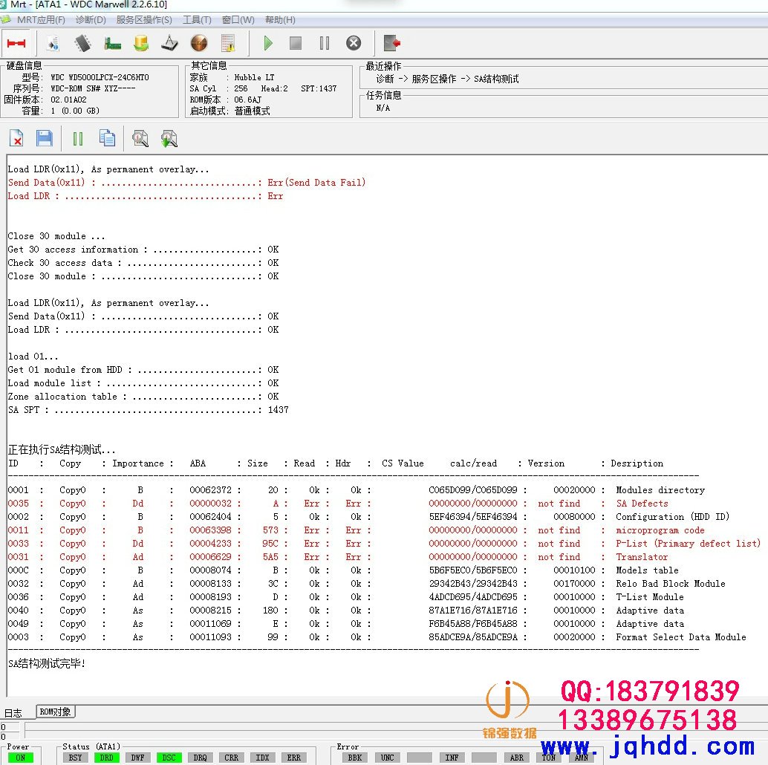The height and width of the screenshot is (765, 768).
Task: Click the serial 'WDC-ROM SN# XYZ----'
Action: tap(93, 88)
